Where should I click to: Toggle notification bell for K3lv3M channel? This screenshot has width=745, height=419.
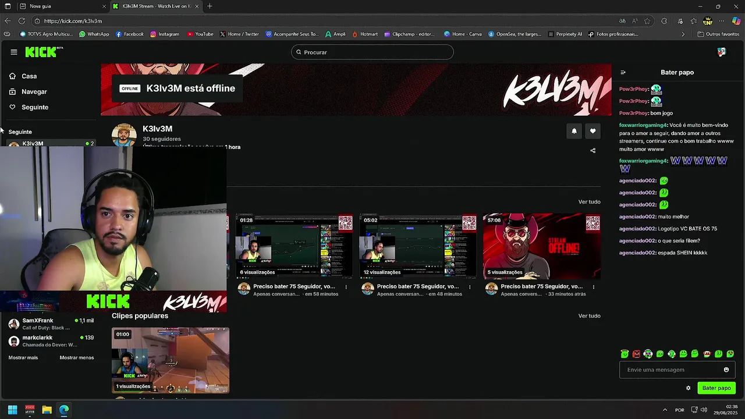(x=574, y=131)
